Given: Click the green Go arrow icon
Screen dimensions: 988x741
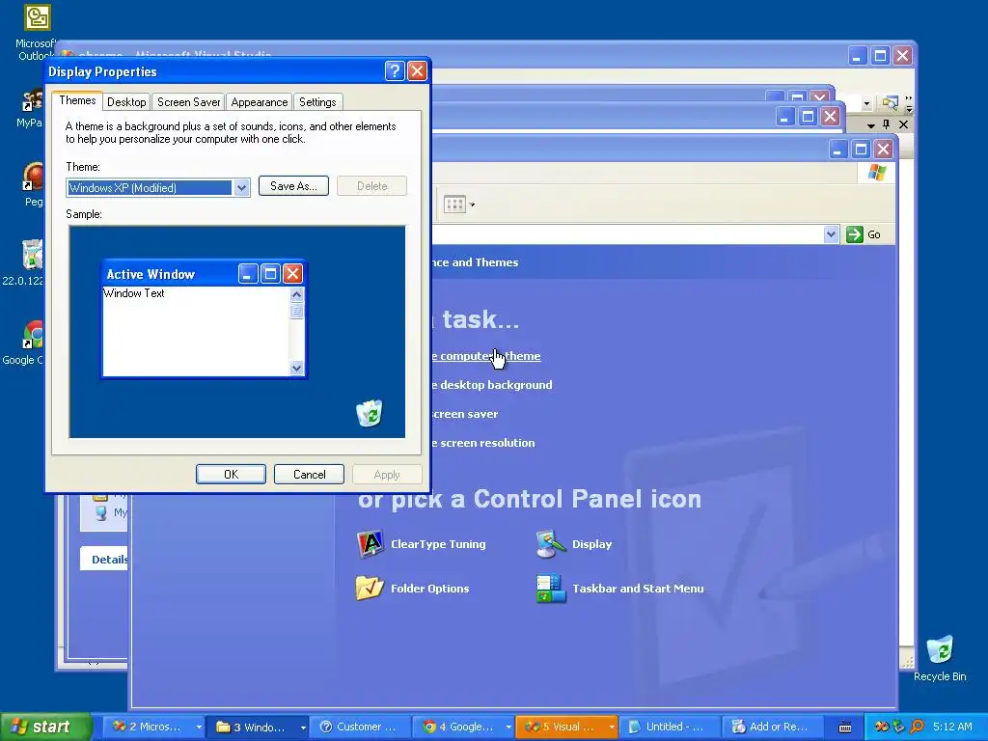Looking at the screenshot, I should tap(855, 234).
